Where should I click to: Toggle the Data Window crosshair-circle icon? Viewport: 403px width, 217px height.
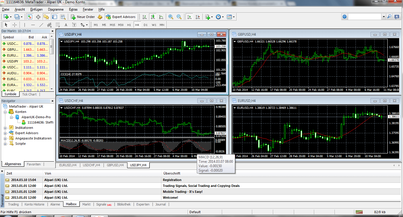coord(38,17)
